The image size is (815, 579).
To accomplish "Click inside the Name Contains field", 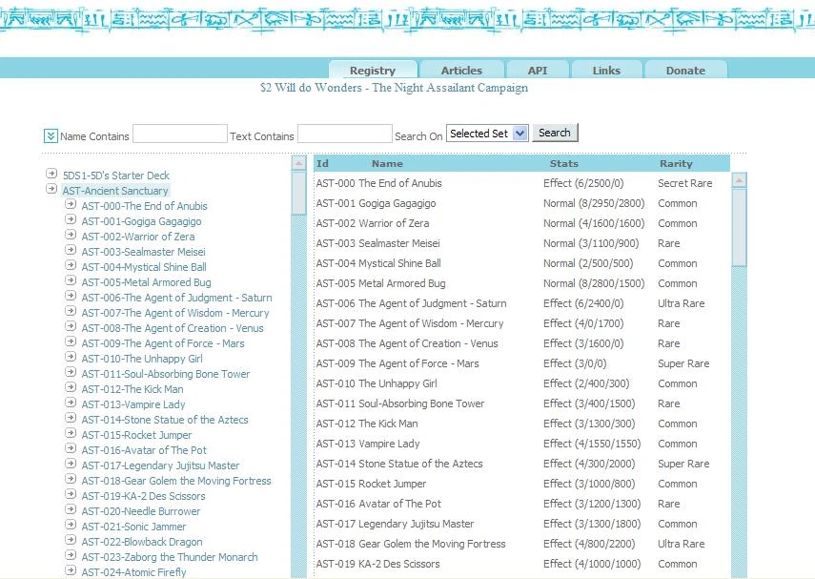I will pyautogui.click(x=180, y=134).
